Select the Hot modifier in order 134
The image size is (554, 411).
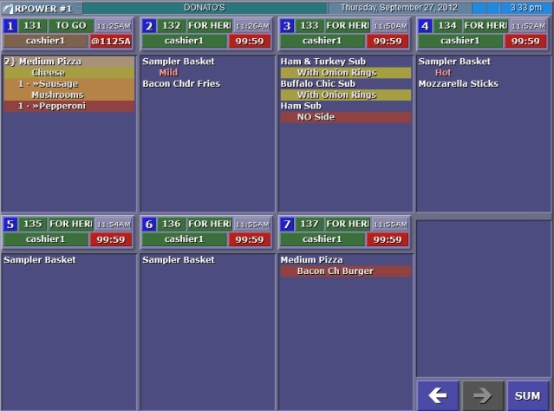[x=443, y=73]
